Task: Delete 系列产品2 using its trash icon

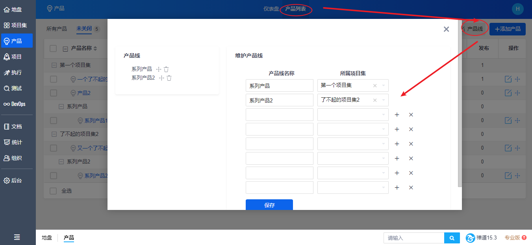Action: click(169, 78)
